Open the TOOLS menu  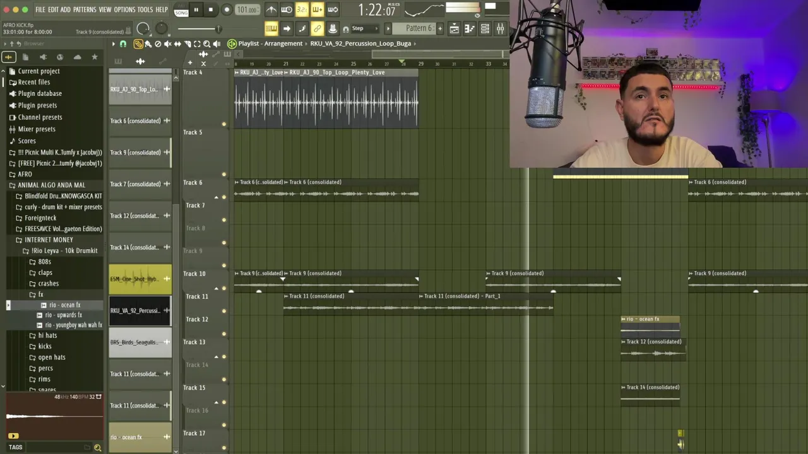tap(145, 9)
